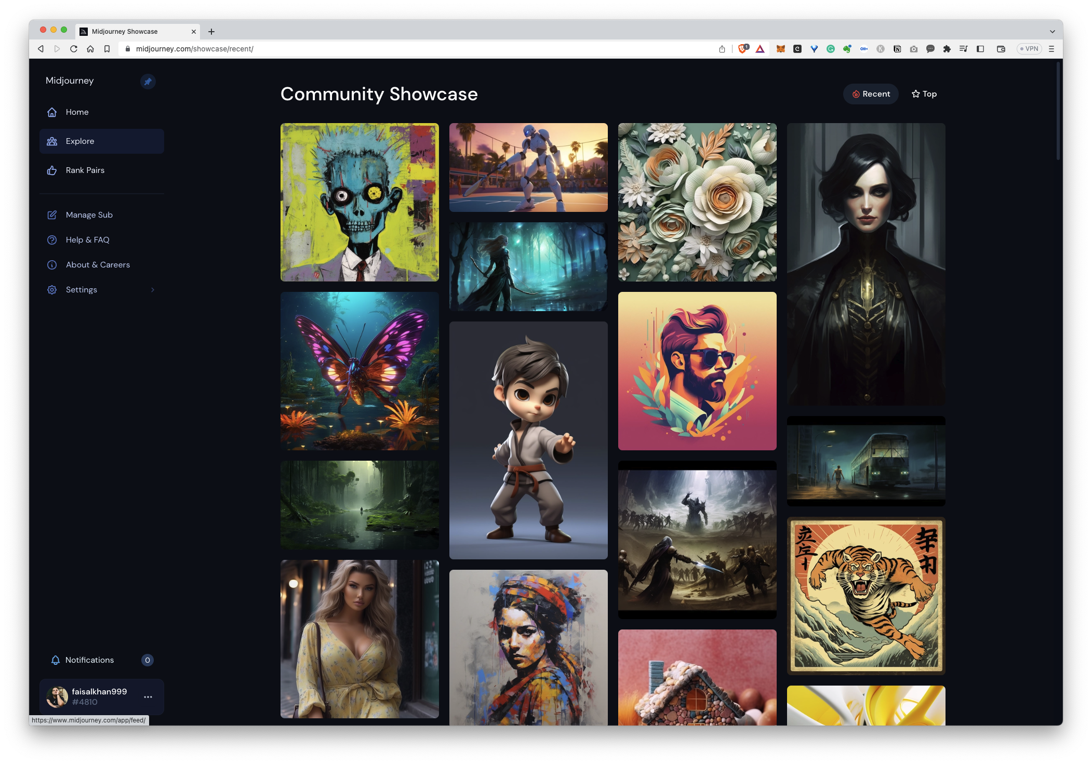Open the MetaMask fox extension icon

coord(780,49)
